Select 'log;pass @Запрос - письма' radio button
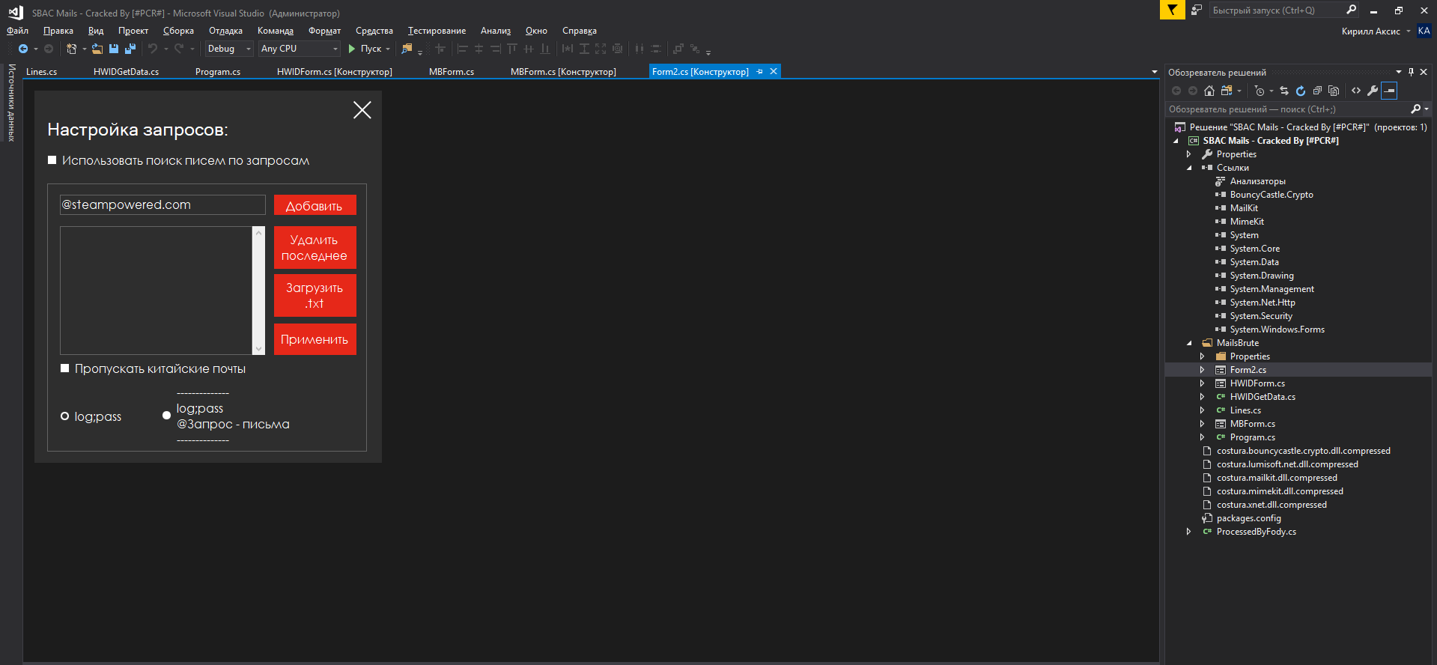This screenshot has width=1437, height=665. coord(166,416)
